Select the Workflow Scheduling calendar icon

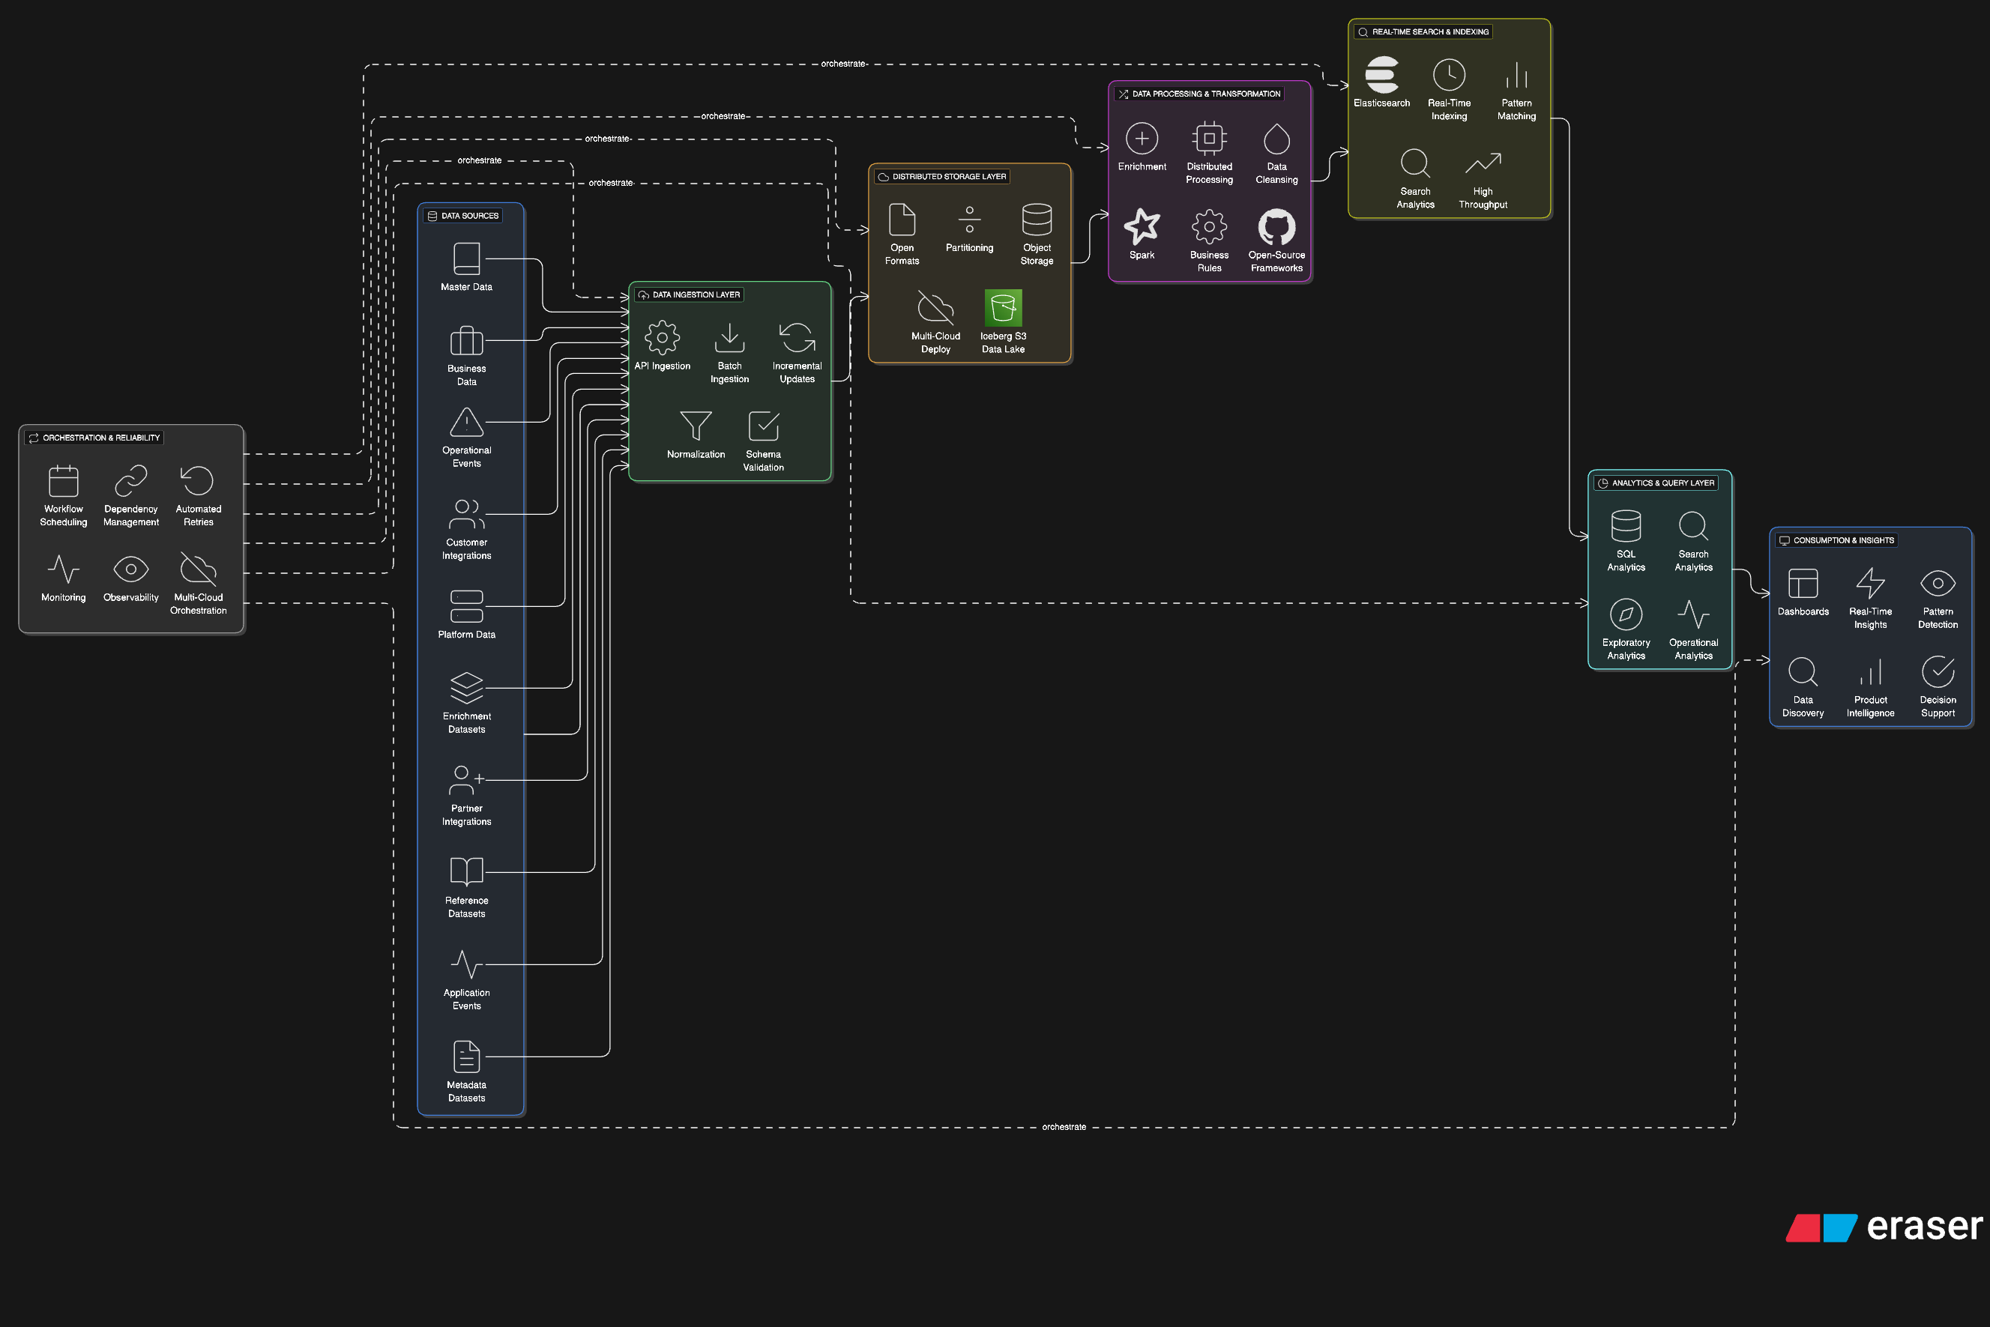63,481
